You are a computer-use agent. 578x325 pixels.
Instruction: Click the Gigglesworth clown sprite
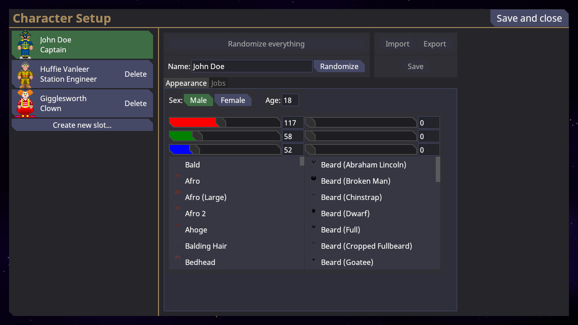point(25,104)
